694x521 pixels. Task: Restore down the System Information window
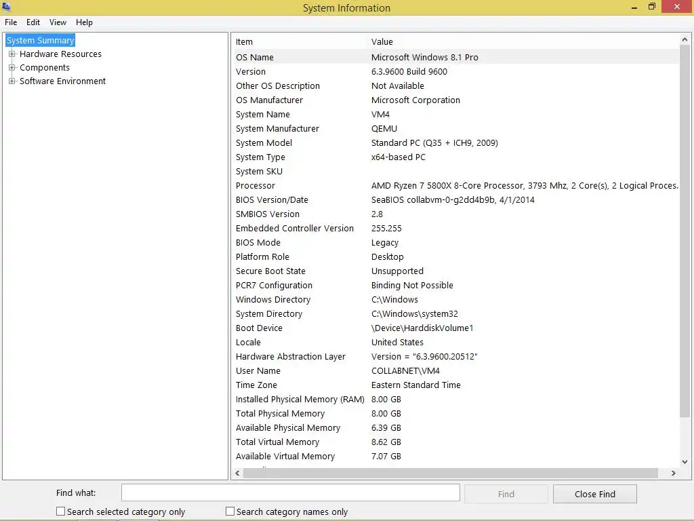pyautogui.click(x=651, y=7)
